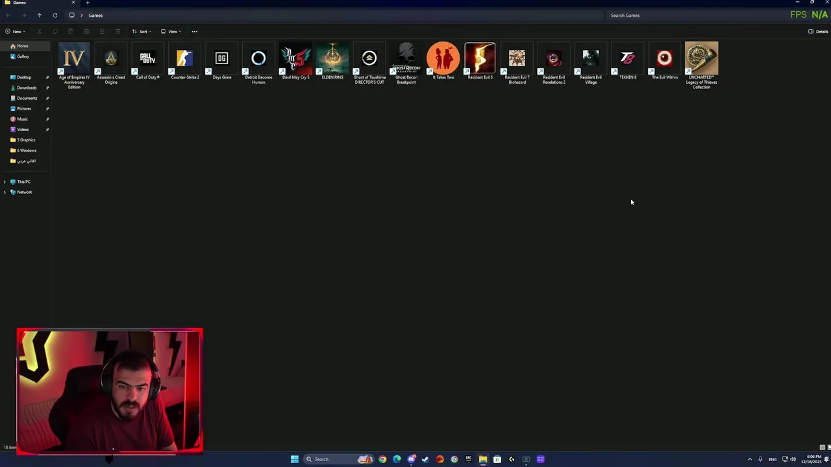Image resolution: width=831 pixels, height=467 pixels.
Task: Open Documents in the sidebar
Action: [26, 98]
